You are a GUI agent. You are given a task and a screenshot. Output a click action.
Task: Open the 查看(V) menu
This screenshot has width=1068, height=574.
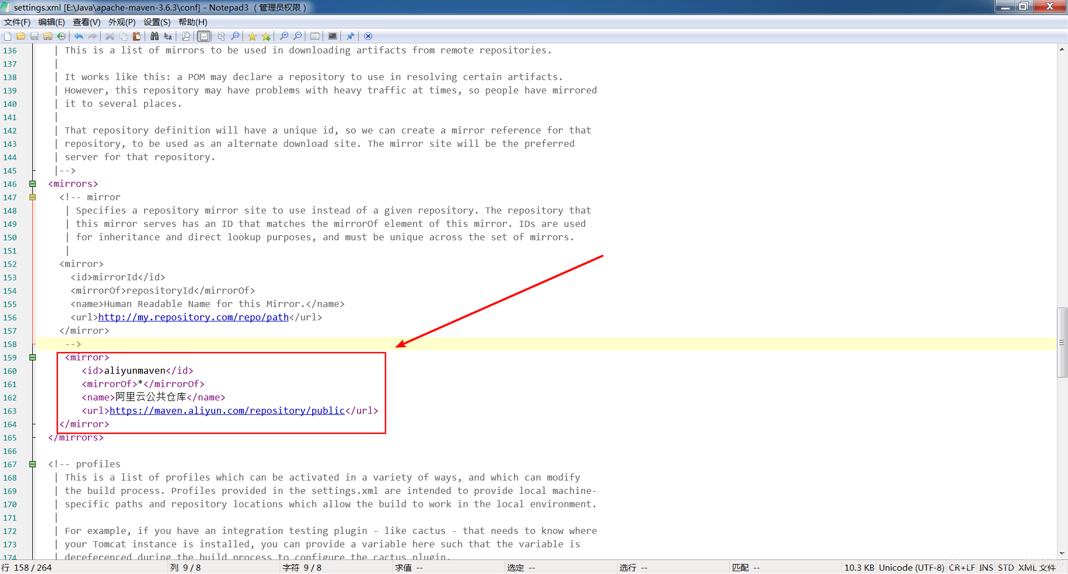87,22
